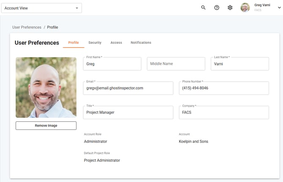Open the search magnifier icon
Viewport: 283px width, 182px height.
[x=203, y=8]
